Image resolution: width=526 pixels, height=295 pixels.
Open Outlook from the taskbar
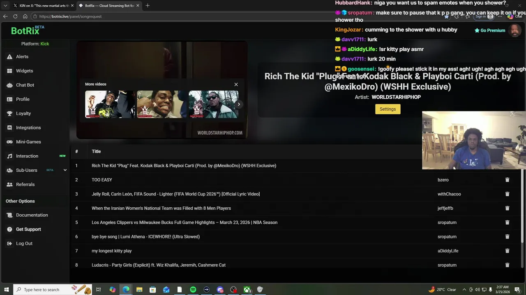(x=166, y=290)
